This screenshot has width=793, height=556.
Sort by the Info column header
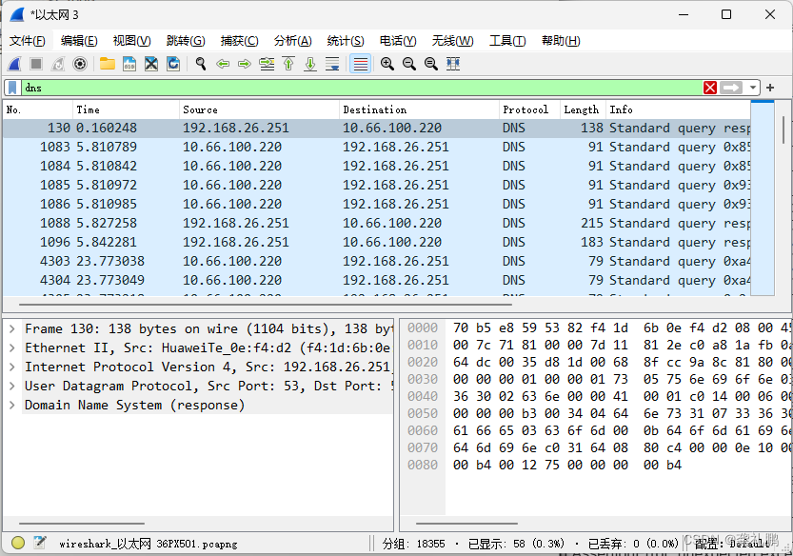click(678, 109)
